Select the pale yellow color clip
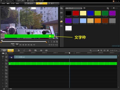Screen dimensions: 120x90 tap(83, 13)
